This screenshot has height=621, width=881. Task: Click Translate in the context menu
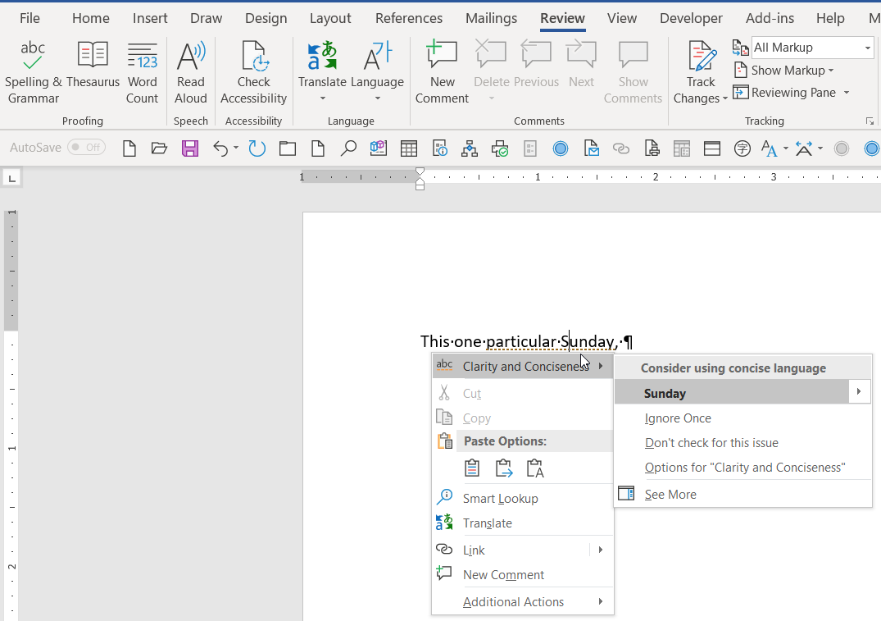[523, 523]
